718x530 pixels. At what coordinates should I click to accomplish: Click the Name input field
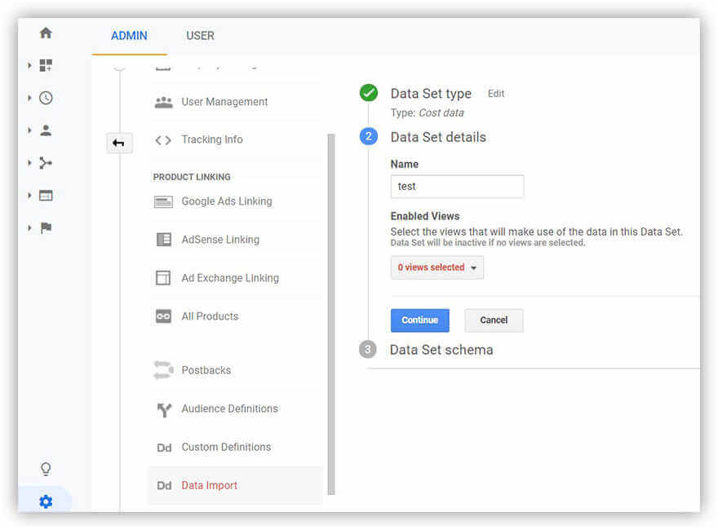457,187
